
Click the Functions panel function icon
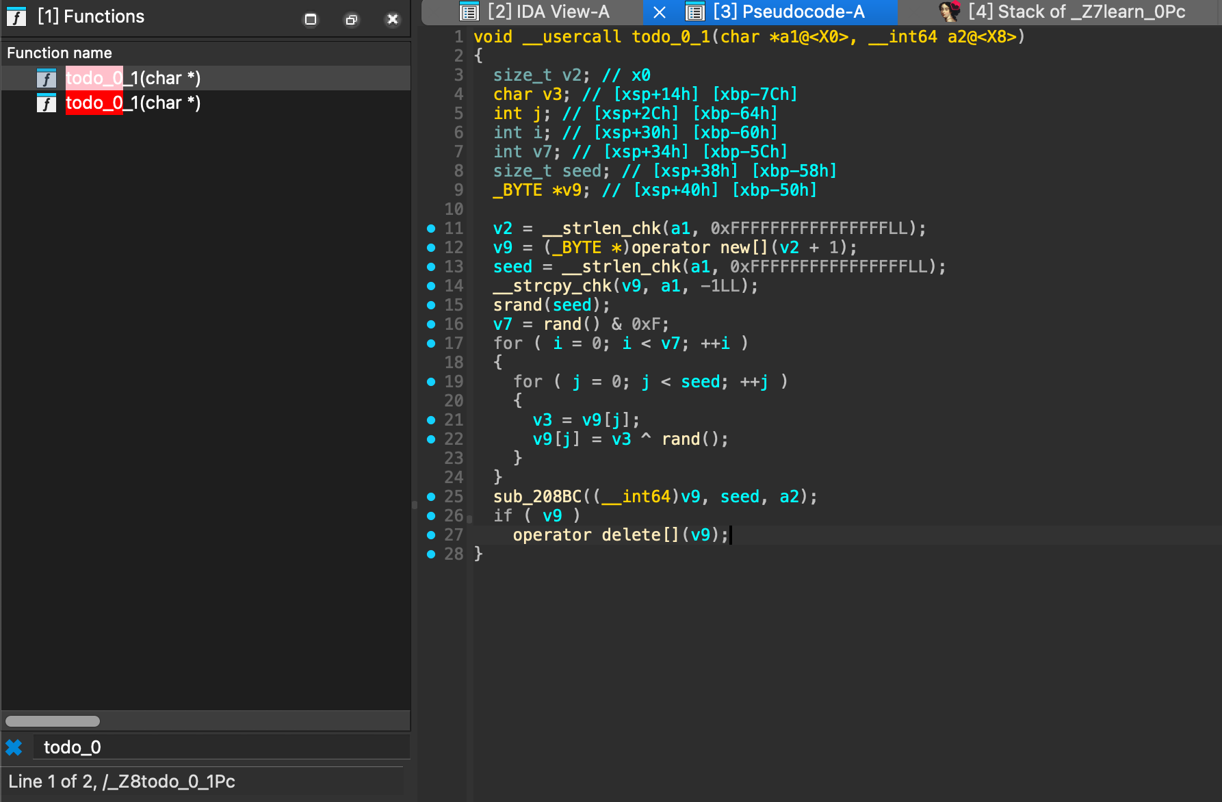16,16
